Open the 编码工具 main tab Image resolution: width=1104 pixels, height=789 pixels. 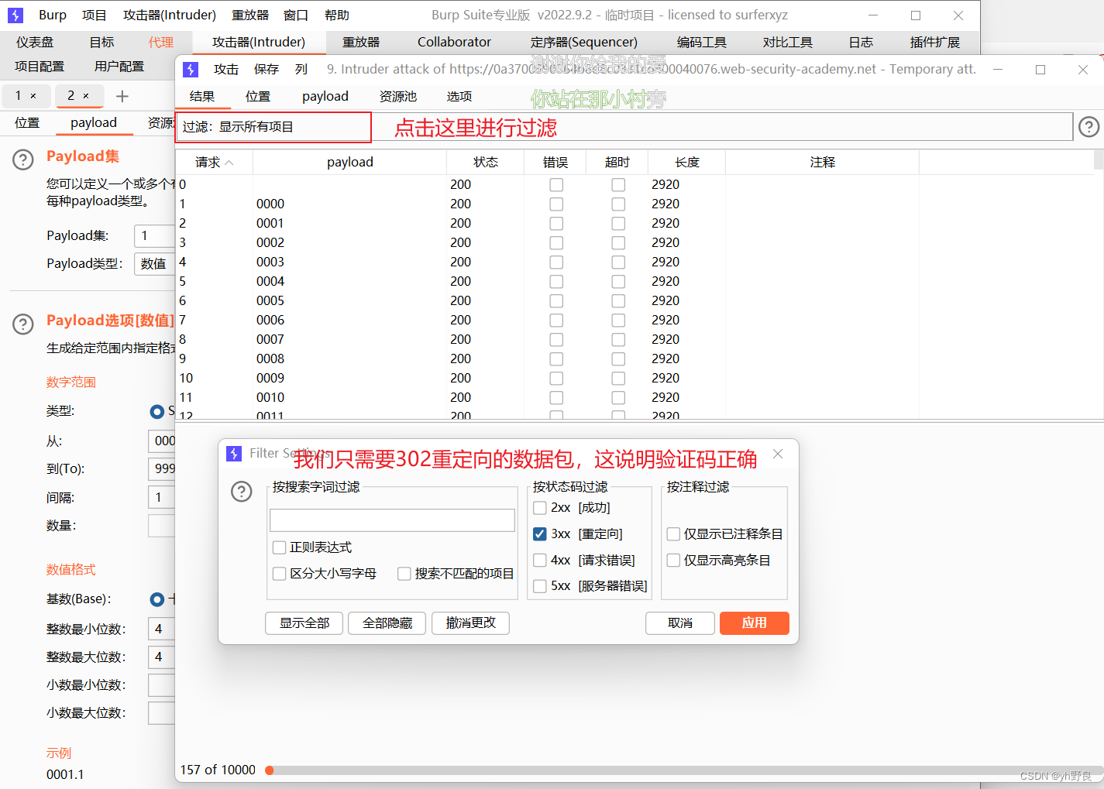pos(702,43)
